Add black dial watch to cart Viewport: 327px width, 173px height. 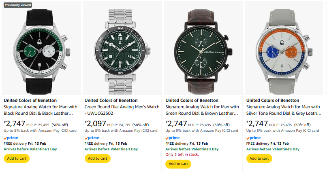coord(17,158)
